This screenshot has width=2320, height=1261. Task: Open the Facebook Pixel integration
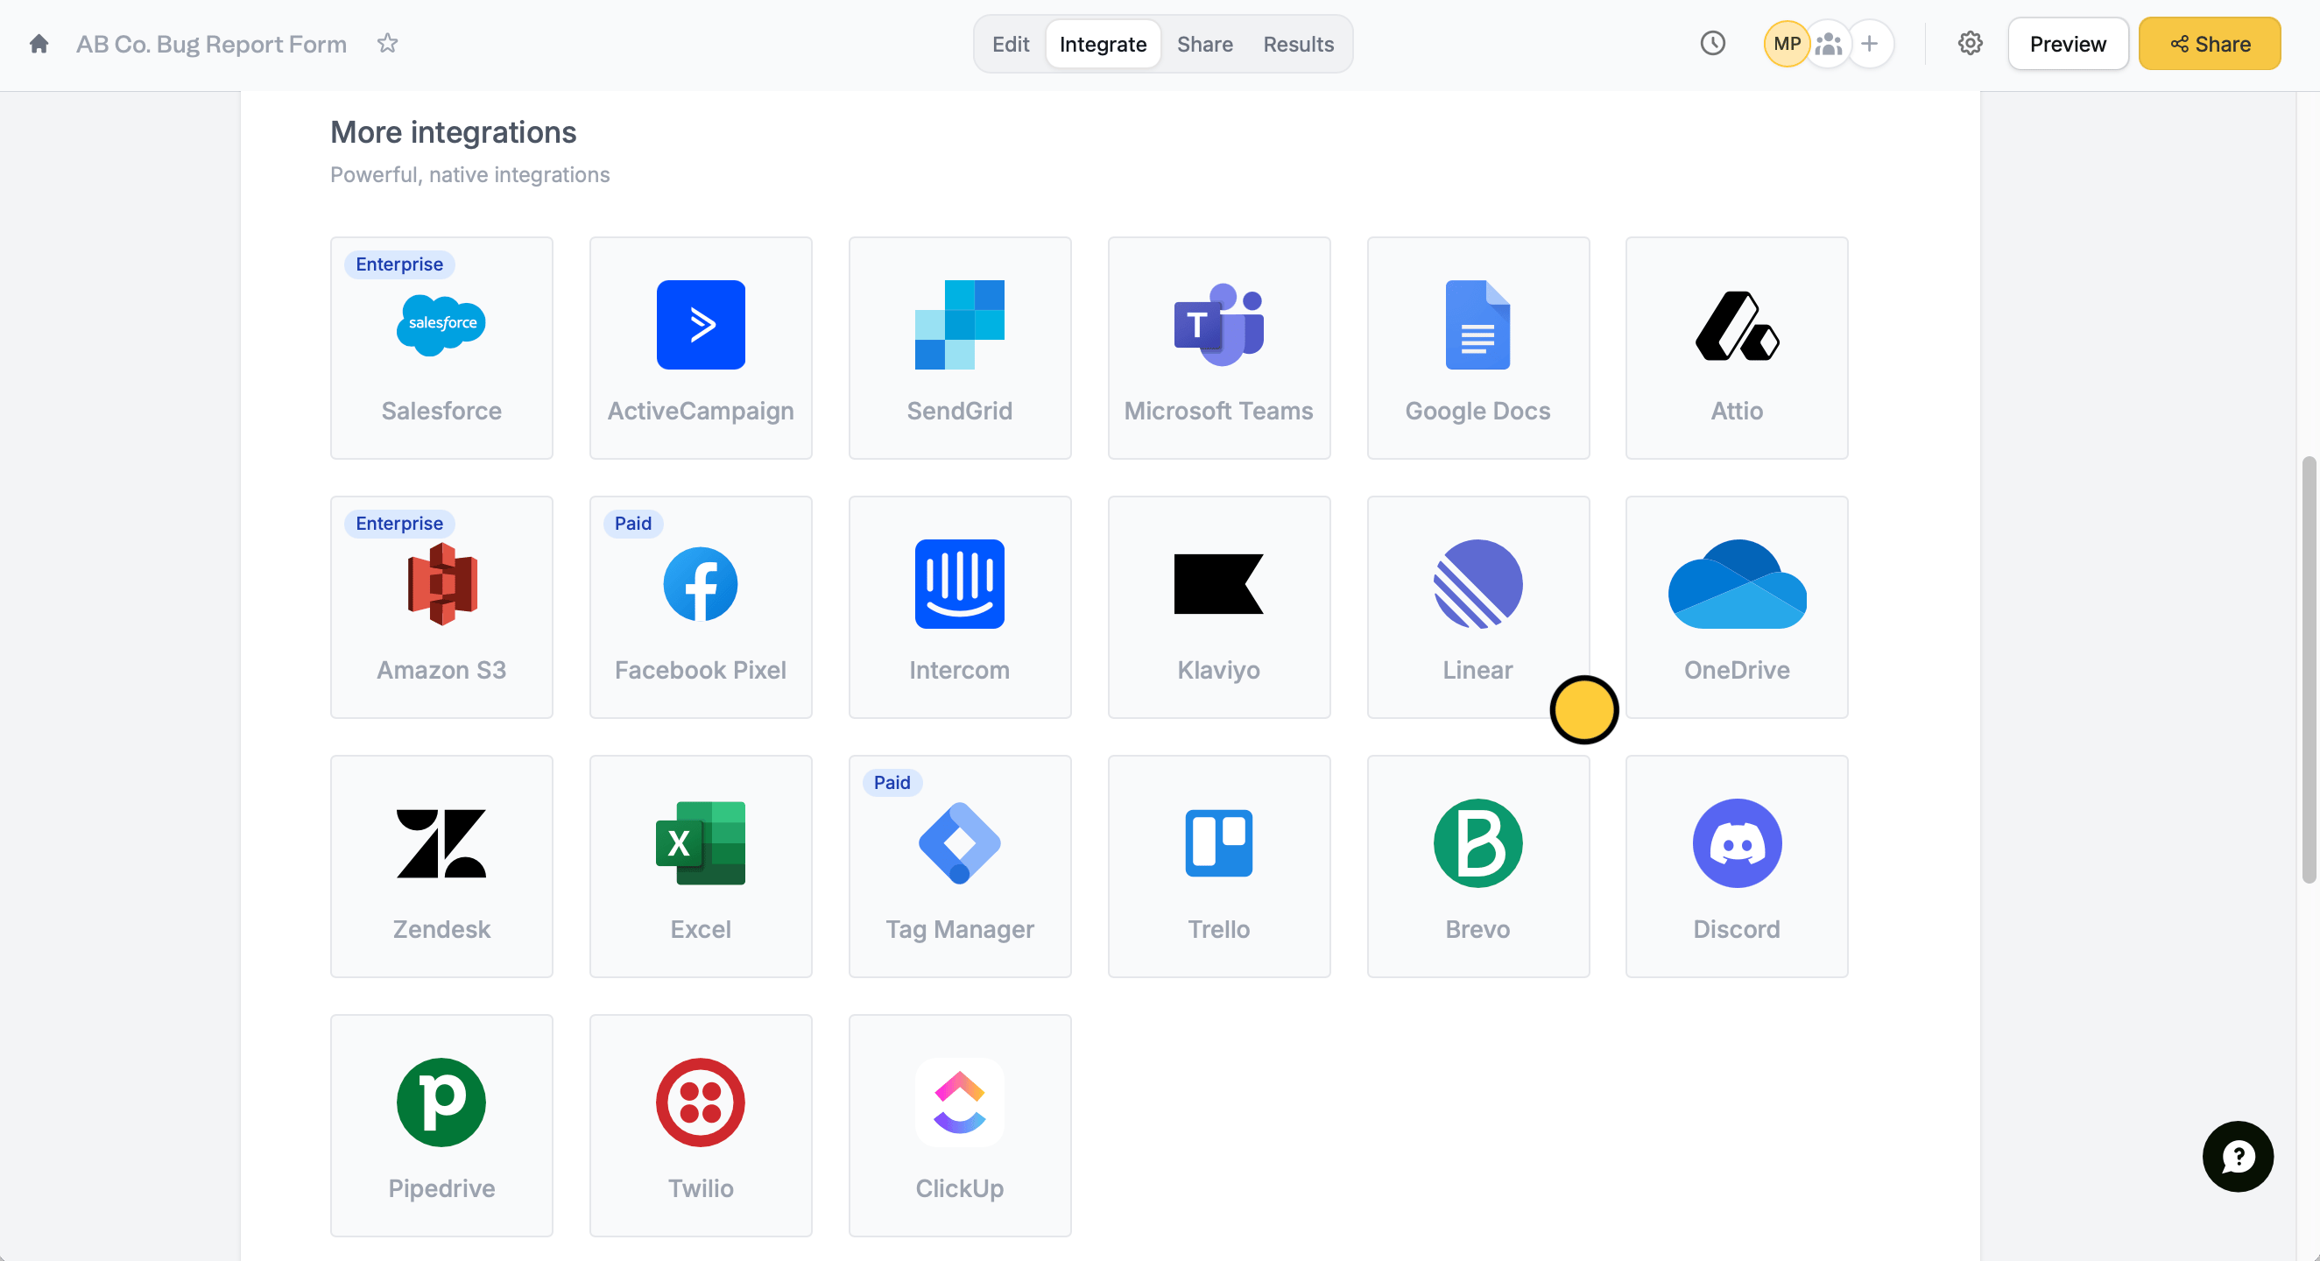click(x=701, y=607)
